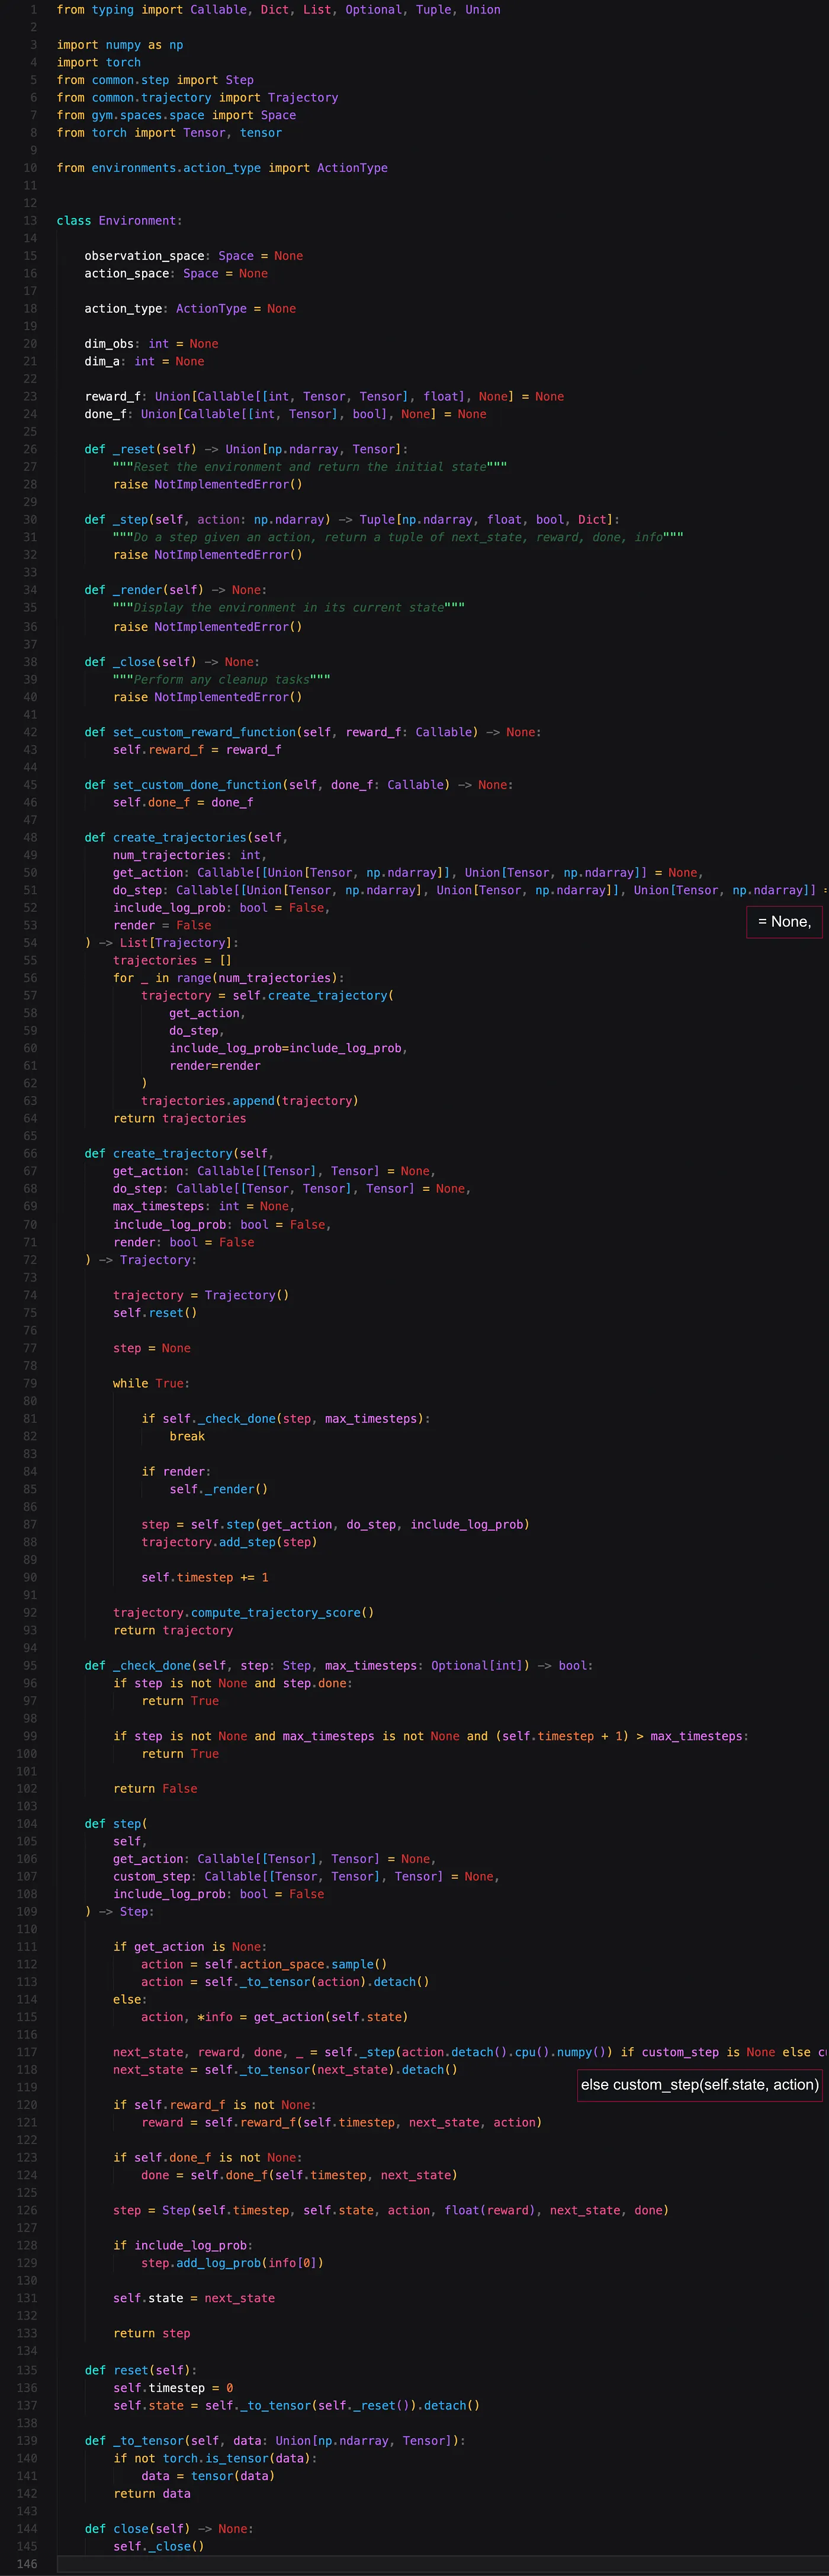Image resolution: width=829 pixels, height=2576 pixels.
Task: Click docstring "Display the environment in its current state"
Action: pos(289,608)
